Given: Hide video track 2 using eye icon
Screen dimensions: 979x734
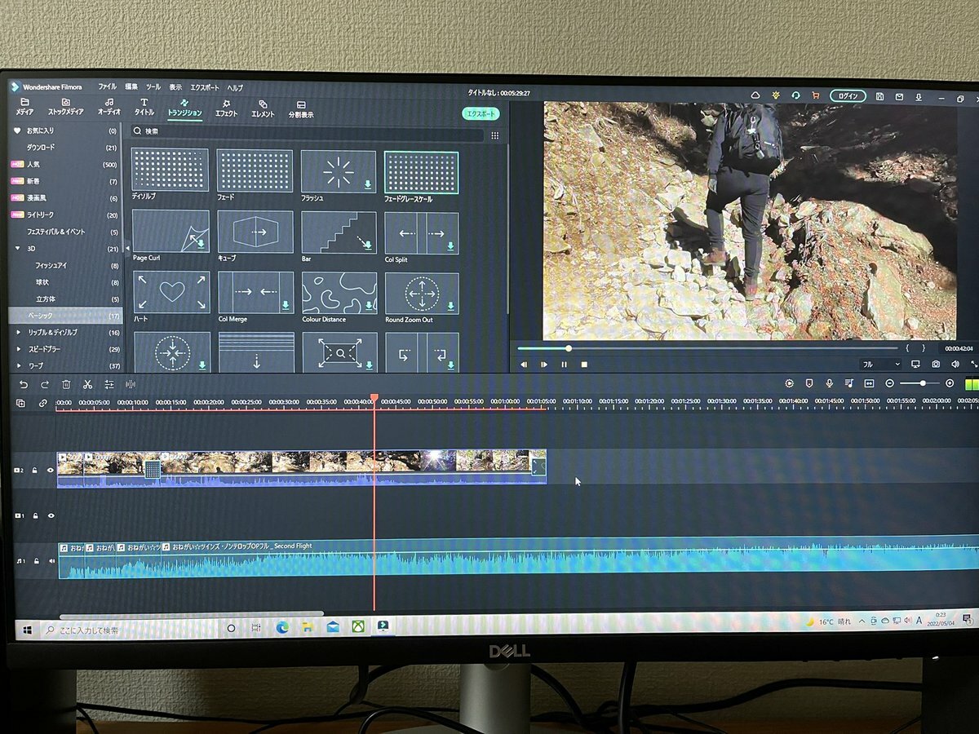Looking at the screenshot, I should (51, 471).
